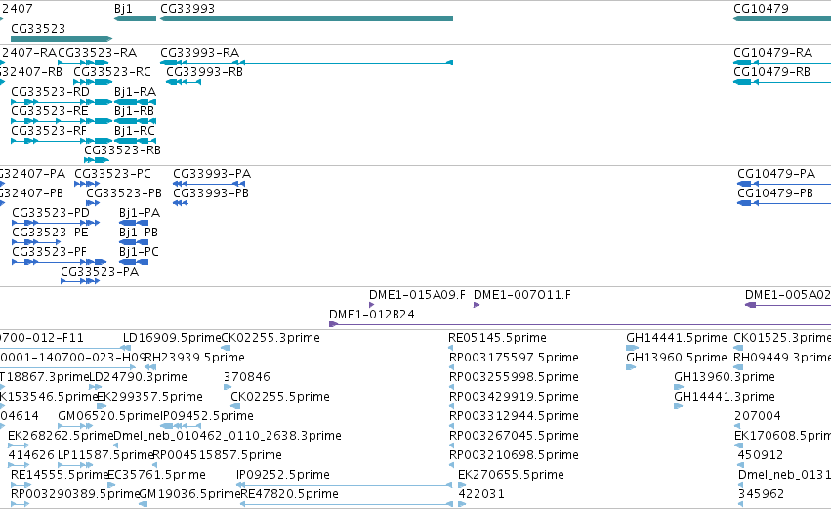Select the EK299357.5prime EST label
The width and height of the screenshot is (831, 509).
pos(149,397)
